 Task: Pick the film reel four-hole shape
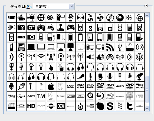tap(41, 18)
